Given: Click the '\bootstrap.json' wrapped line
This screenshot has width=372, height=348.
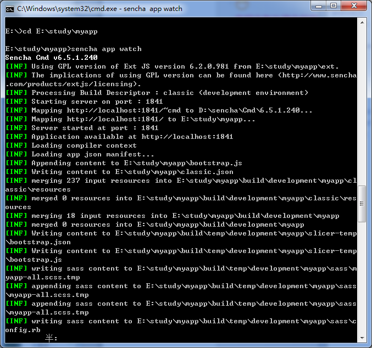Looking at the screenshot, I should 38,242.
